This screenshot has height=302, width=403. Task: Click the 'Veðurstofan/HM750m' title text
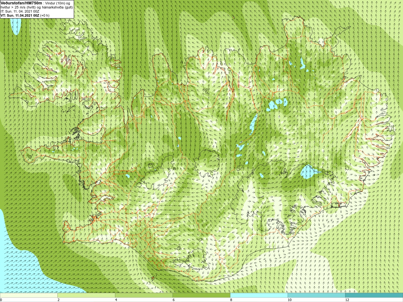(x=21, y=3)
